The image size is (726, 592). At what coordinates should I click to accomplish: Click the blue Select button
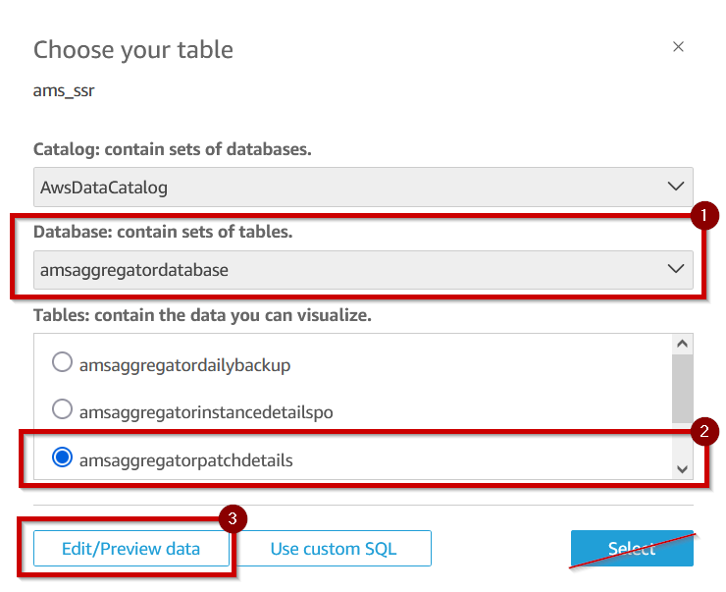(x=632, y=549)
